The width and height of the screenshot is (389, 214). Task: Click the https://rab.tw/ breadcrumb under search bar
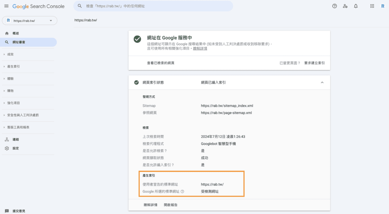[85, 20]
